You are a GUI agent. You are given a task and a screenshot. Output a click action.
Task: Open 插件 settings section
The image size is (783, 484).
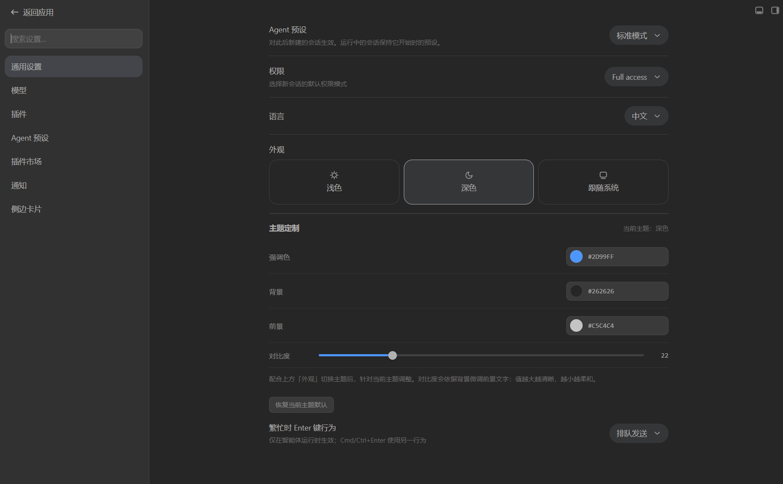(x=73, y=114)
